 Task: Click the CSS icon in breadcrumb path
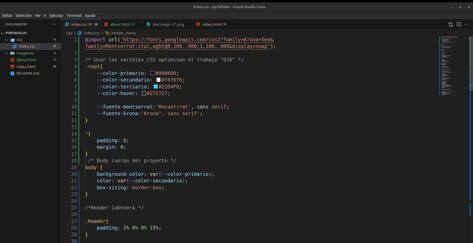coord(79,33)
